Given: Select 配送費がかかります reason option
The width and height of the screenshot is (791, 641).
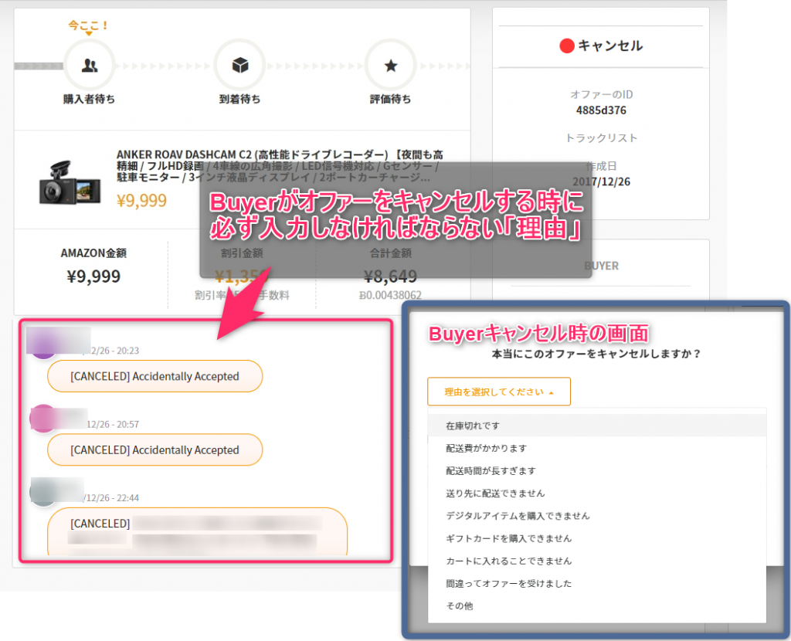Looking at the screenshot, I should point(487,448).
